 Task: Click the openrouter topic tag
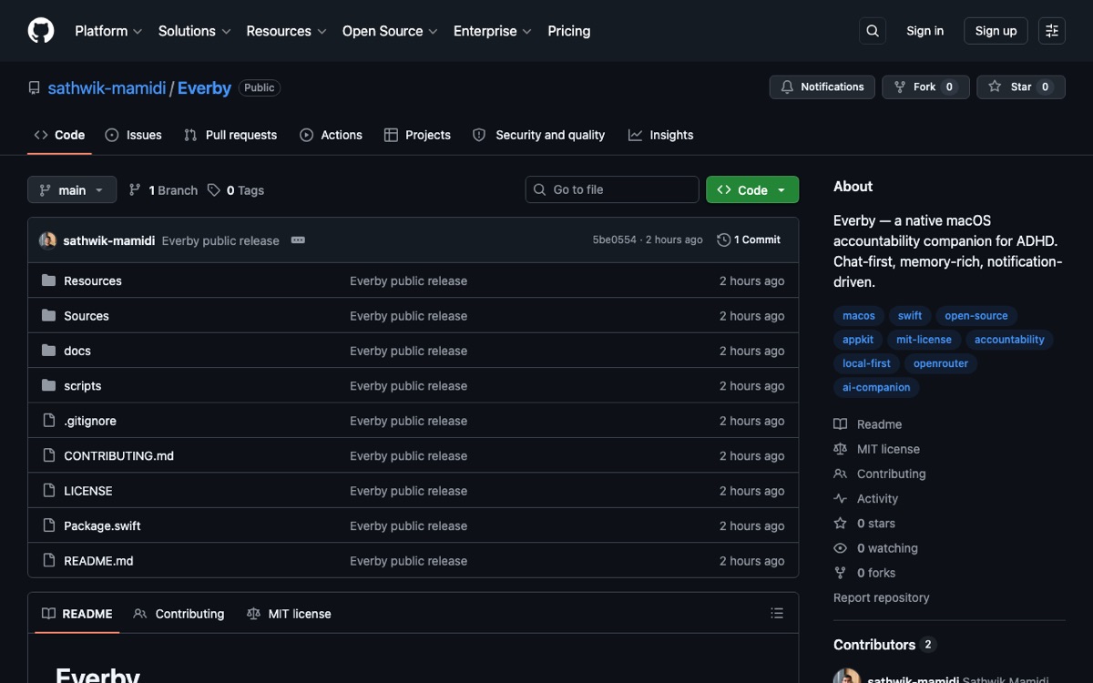[x=941, y=363]
